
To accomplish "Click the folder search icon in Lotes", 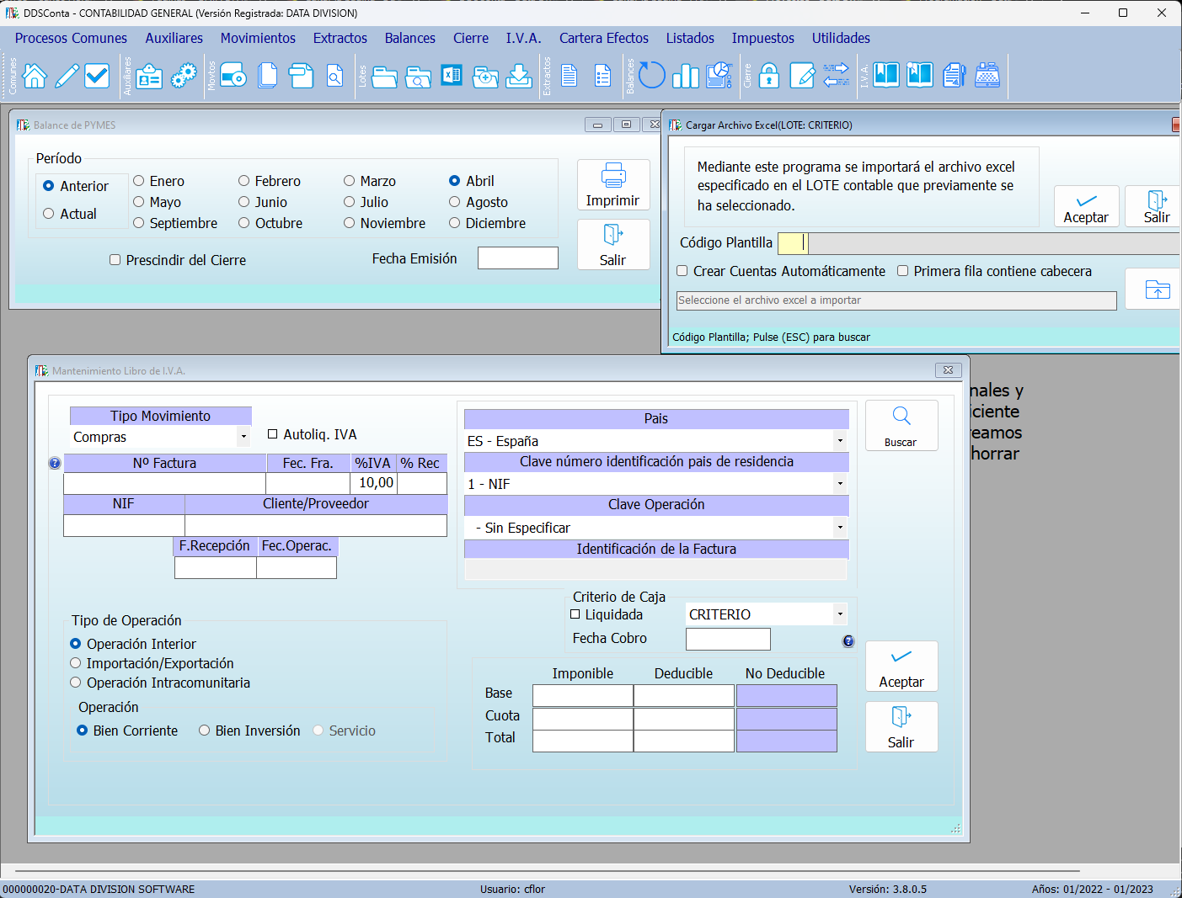I will coord(418,77).
